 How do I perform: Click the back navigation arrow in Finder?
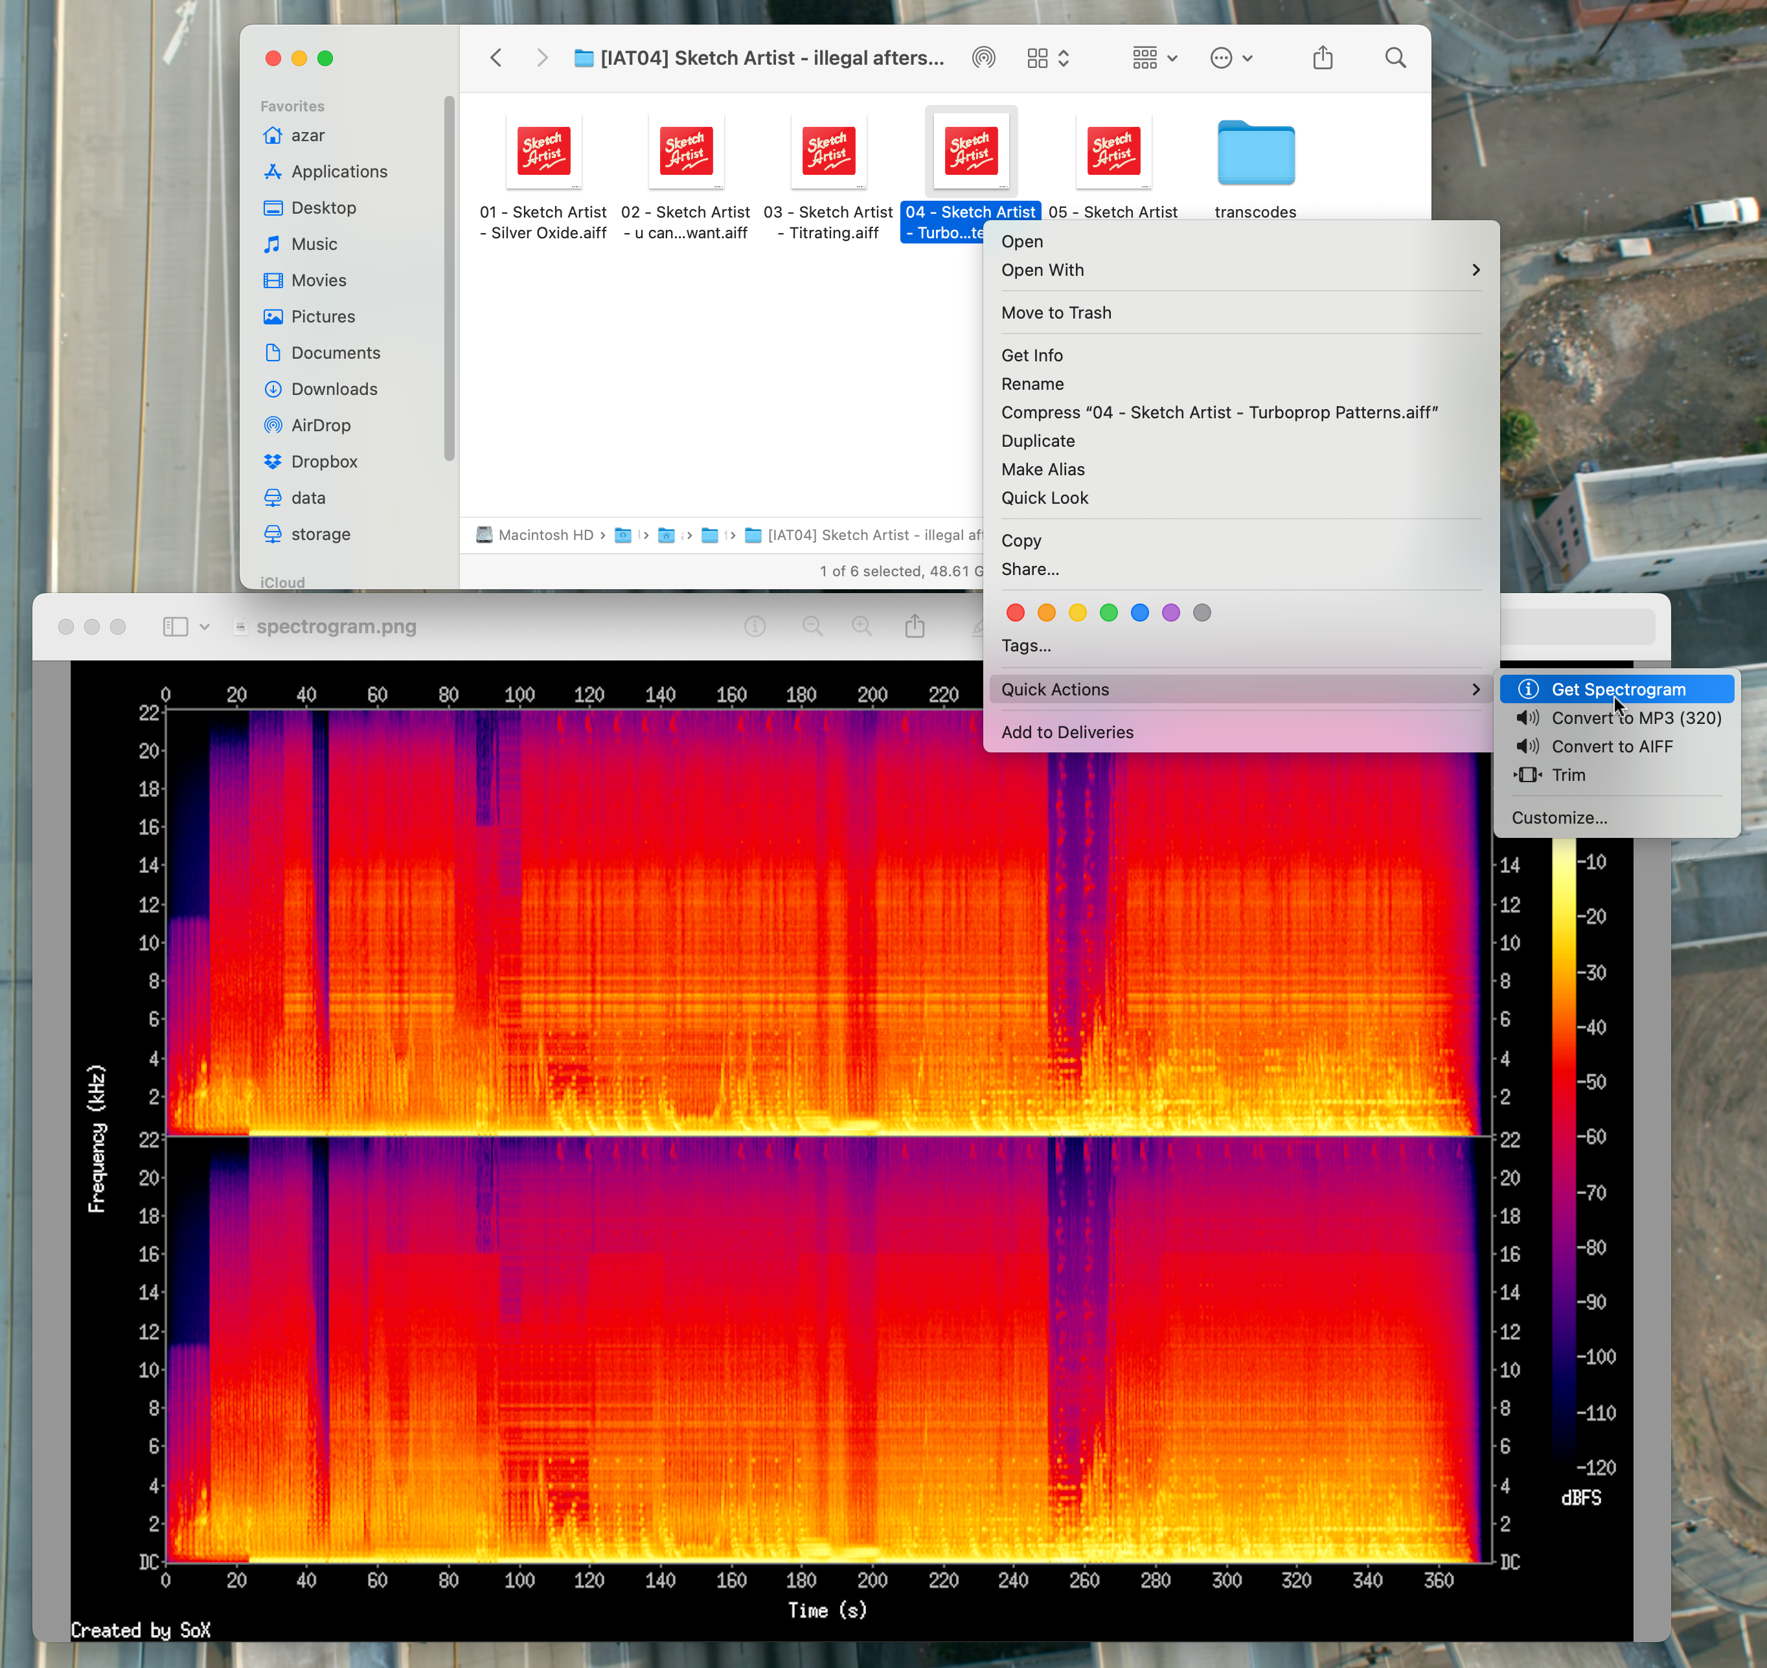(496, 57)
